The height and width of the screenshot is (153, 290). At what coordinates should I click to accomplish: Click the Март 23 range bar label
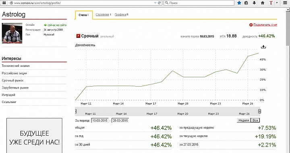click(x=213, y=114)
